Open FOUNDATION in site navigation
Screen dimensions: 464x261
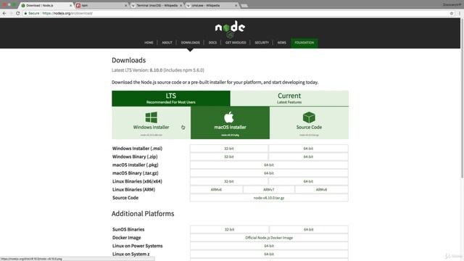(x=304, y=43)
